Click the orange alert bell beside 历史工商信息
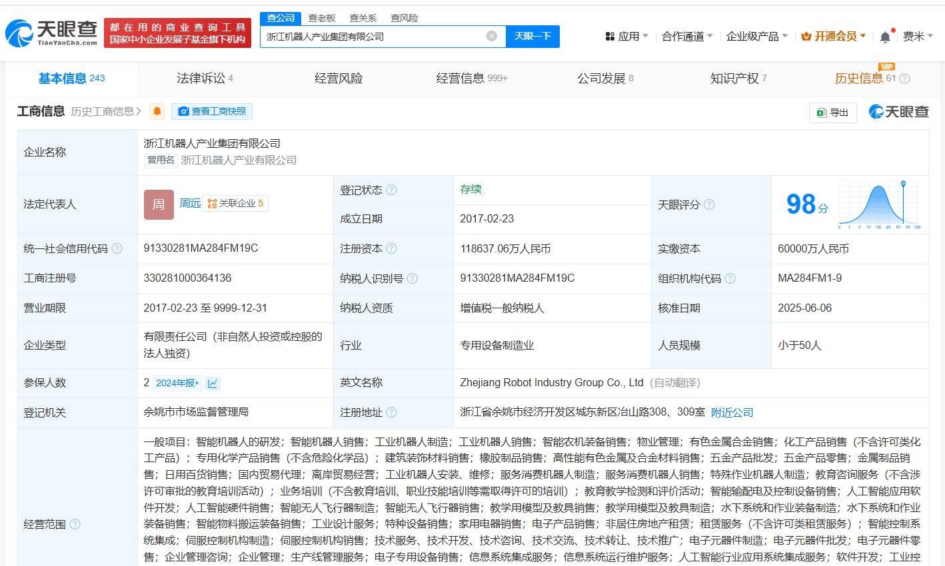Image resolution: width=945 pixels, height=566 pixels. click(x=157, y=111)
